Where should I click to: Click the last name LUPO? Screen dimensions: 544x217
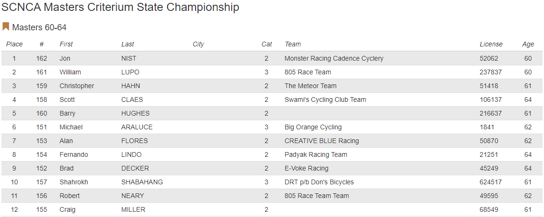pos(131,72)
